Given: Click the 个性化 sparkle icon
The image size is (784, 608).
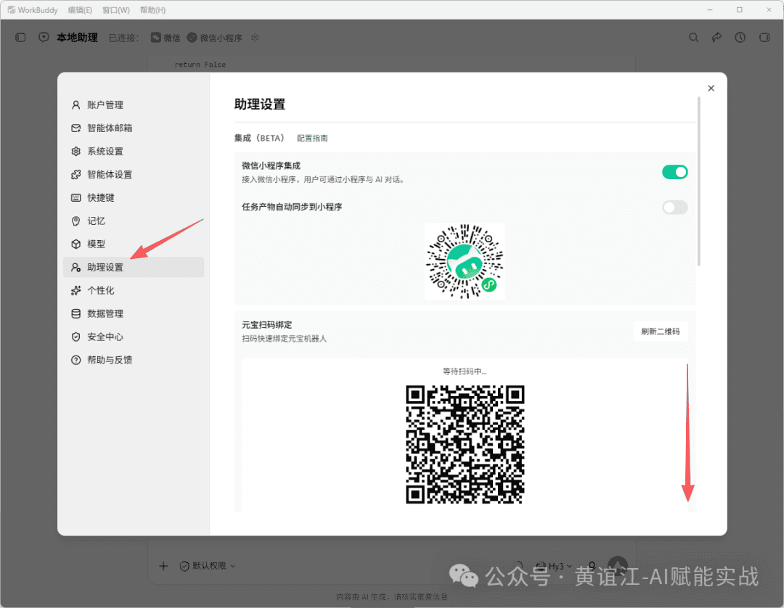Looking at the screenshot, I should click(x=75, y=290).
